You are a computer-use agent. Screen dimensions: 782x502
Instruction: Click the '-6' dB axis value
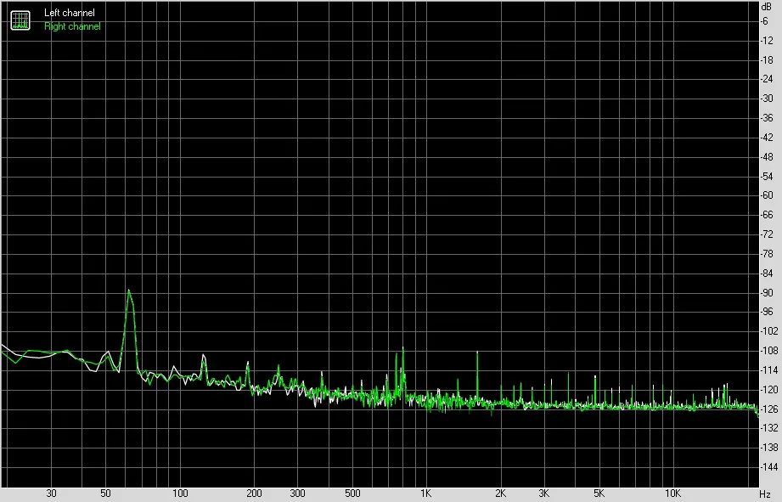click(x=764, y=21)
